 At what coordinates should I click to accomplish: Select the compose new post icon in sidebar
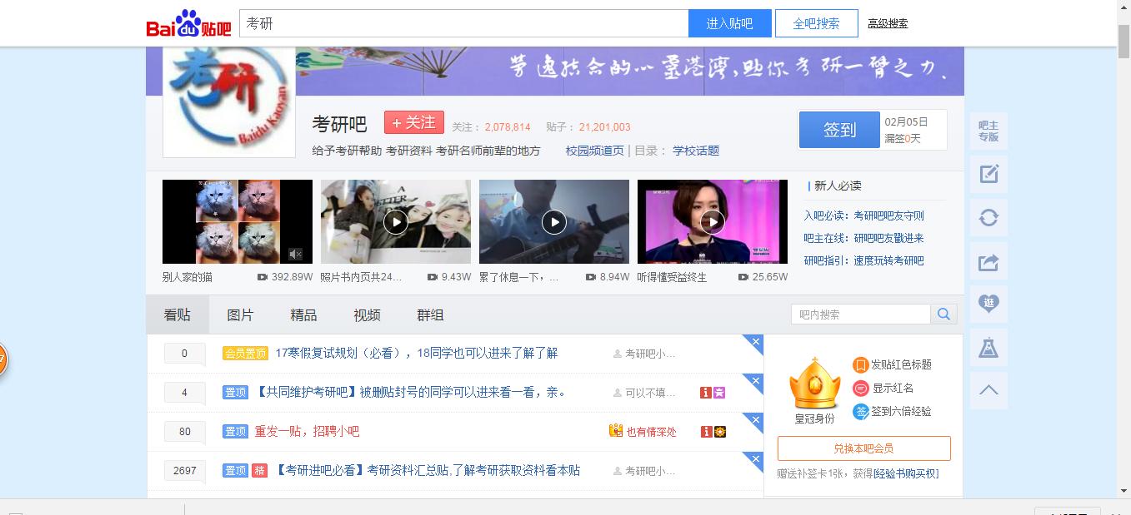(988, 174)
